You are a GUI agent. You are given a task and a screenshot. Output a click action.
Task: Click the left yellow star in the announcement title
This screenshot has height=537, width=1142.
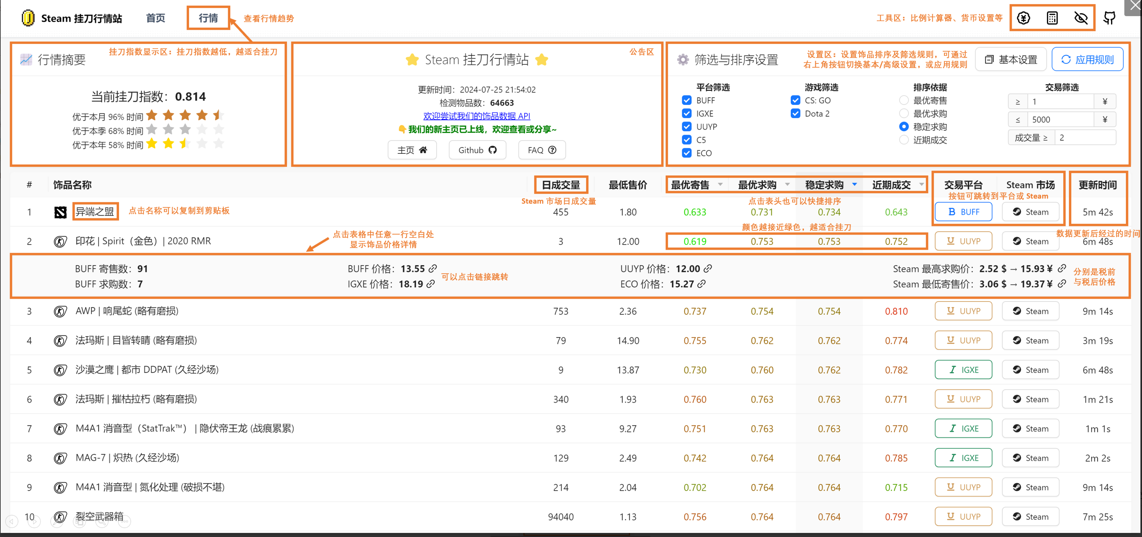click(412, 60)
